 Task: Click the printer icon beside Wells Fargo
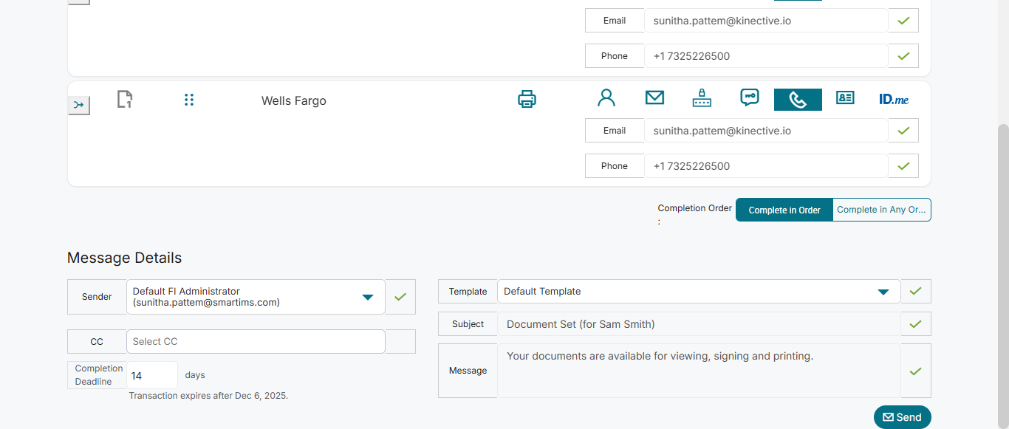(527, 99)
